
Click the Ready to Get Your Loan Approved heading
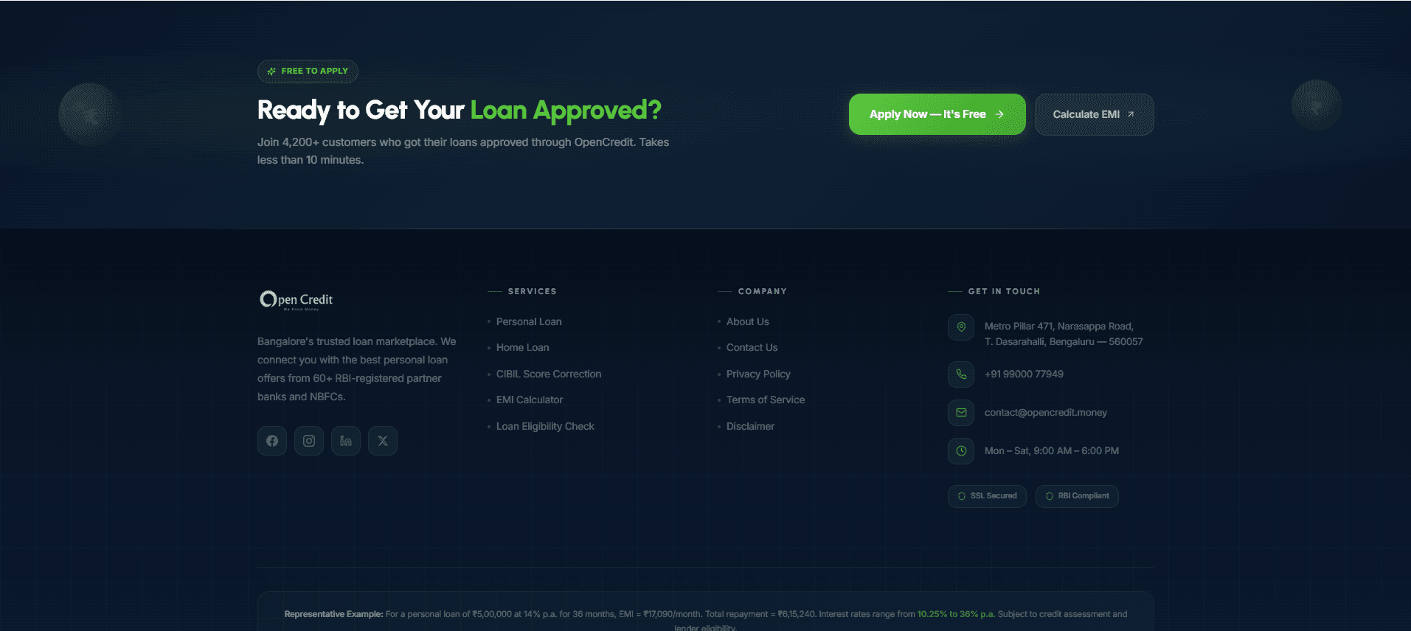460,111
